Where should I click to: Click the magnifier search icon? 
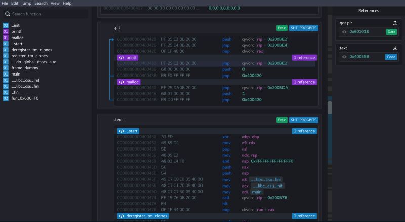click(x=8, y=14)
